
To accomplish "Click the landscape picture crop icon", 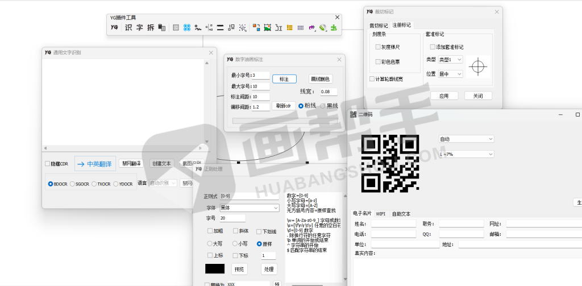I will [x=267, y=27].
